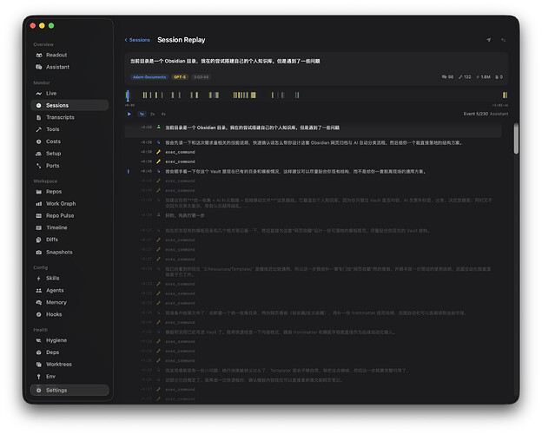Click the undo arrow icon at top right

pyautogui.click(x=503, y=40)
